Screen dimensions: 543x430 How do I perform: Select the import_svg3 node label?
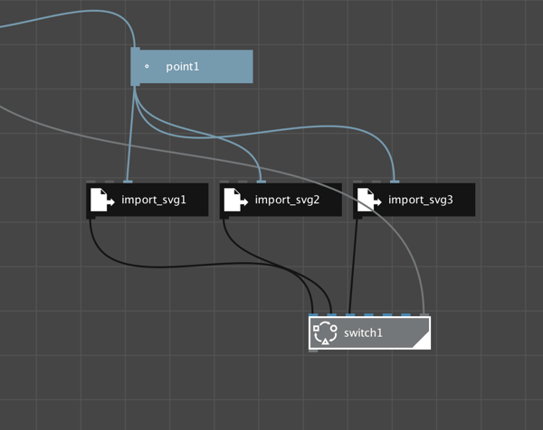coord(421,200)
